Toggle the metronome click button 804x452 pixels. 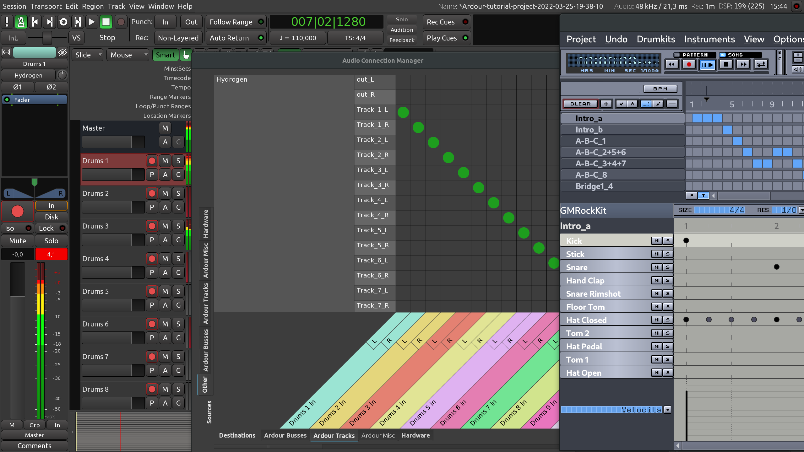coord(21,22)
